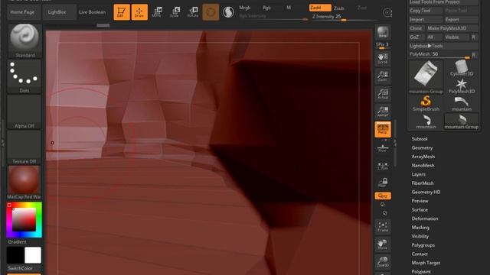This screenshot has height=275, width=490.
Task: Click the GoZ button
Action: pos(416,37)
